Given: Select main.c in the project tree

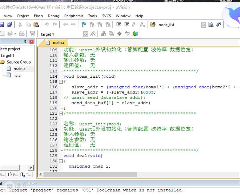Looking at the screenshot, I should (x=19, y=69).
